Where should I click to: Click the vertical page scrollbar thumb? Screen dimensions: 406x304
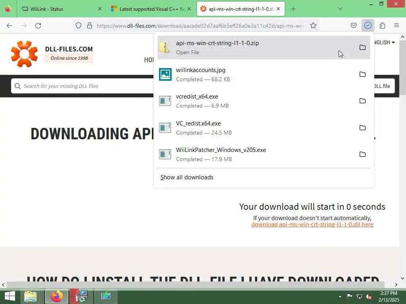[x=403, y=68]
